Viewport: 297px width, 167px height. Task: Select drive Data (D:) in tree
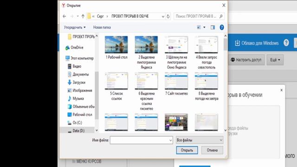click(x=76, y=131)
